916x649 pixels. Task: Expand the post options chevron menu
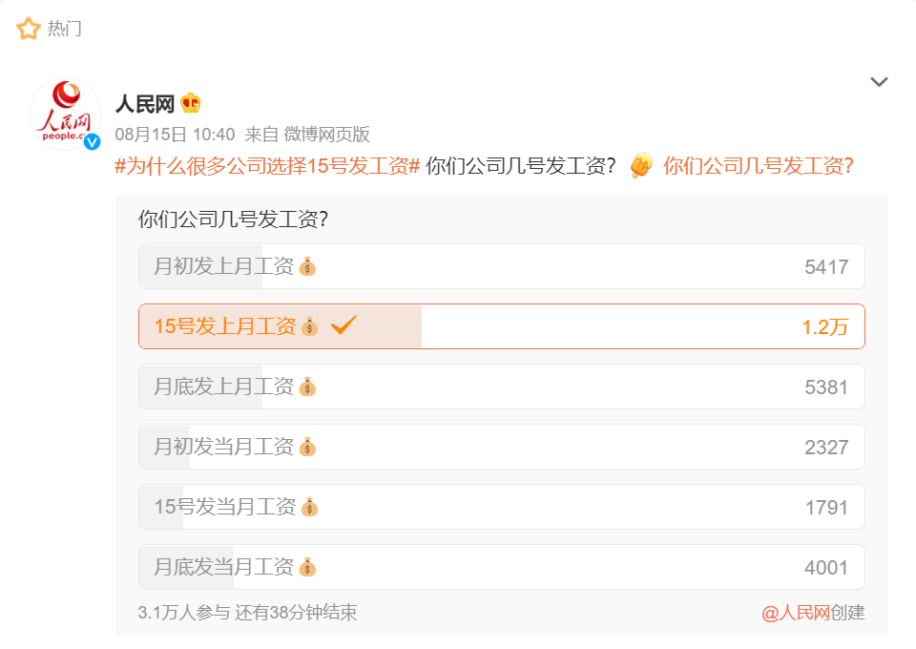click(x=879, y=82)
